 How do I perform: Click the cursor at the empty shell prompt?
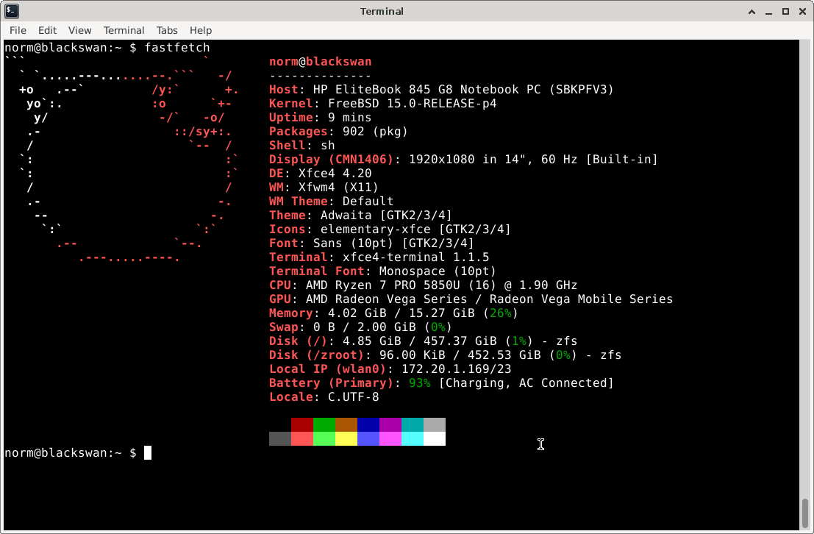[x=148, y=453]
